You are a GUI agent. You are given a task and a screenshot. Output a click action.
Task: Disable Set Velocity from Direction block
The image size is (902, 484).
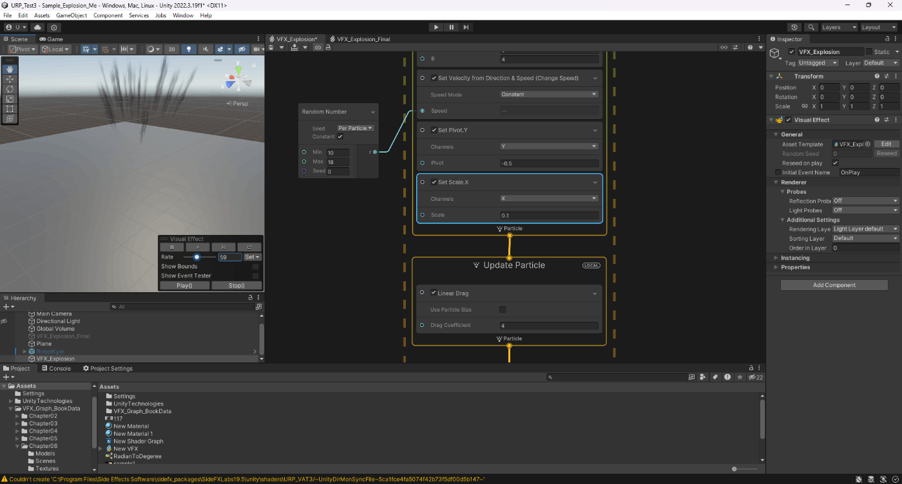point(434,78)
